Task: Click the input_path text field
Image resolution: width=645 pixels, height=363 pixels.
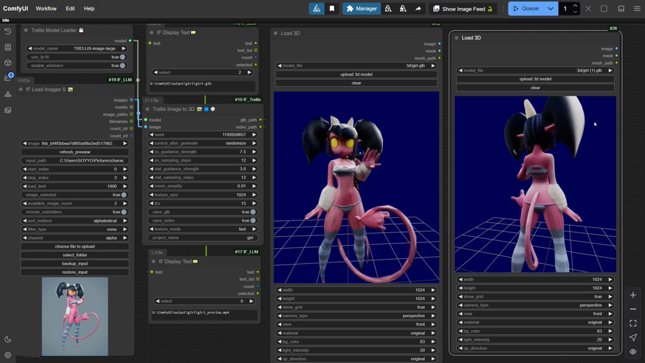Action: 75,160
